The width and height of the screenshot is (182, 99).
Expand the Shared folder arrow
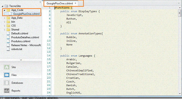5,30
